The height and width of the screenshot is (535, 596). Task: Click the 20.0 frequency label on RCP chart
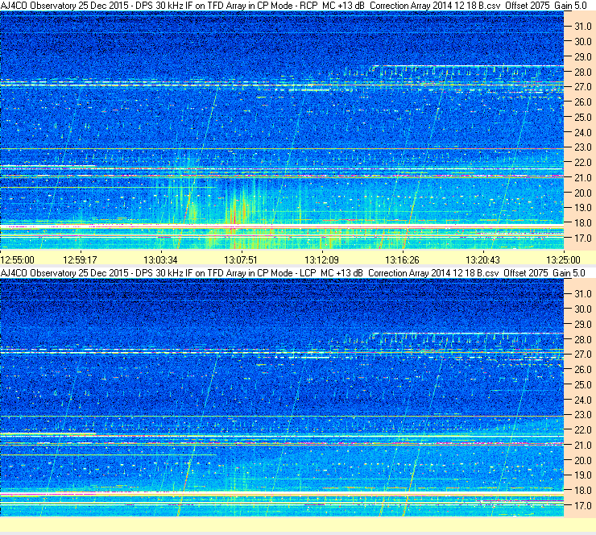coord(582,193)
